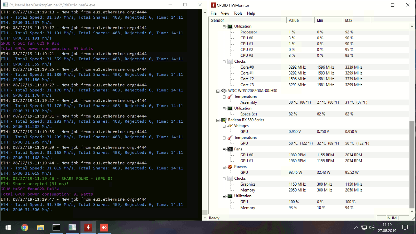This screenshot has width=416, height=234.
Task: Click the CPUID HWMonitor title bar icon
Action: click(213, 5)
